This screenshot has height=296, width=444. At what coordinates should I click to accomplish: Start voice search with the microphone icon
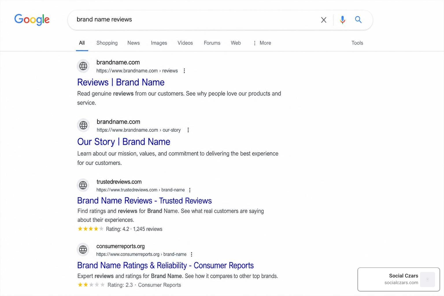coord(343,20)
